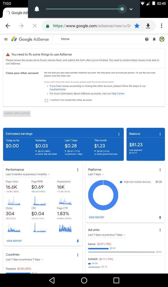Open Ad units card options menu
Screen dimensions: 168x287
[160, 230]
